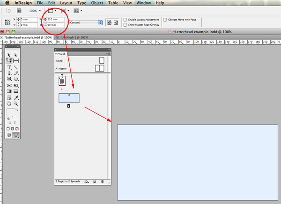Open the Layout menu
281x204 pixels.
66,3
